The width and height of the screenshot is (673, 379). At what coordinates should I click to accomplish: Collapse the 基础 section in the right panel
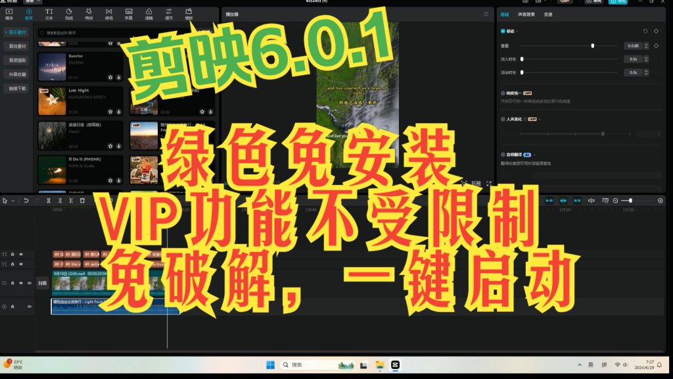(x=519, y=30)
